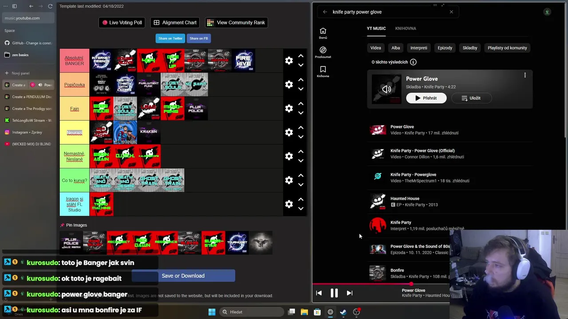The image size is (568, 319).
Task: Open settings gear for Fain tier
Action: point(289,109)
